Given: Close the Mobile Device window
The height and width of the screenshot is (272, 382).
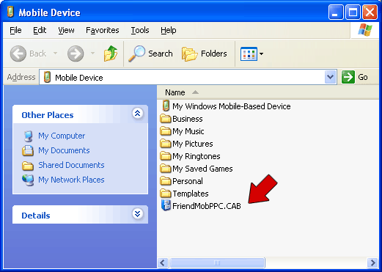Looking at the screenshot, I should tap(370, 12).
